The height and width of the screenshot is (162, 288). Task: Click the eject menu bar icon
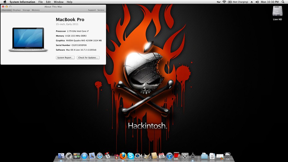coord(252,2)
